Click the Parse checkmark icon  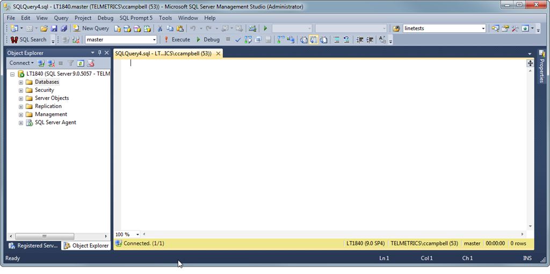tap(238, 40)
